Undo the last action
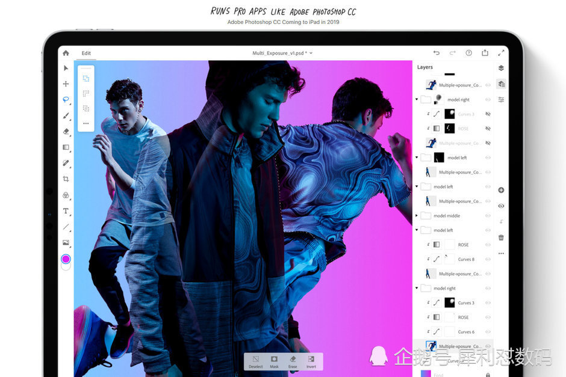 click(437, 53)
